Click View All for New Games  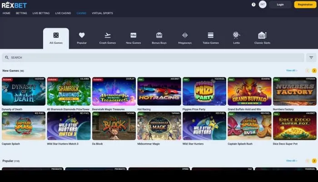coord(292,71)
